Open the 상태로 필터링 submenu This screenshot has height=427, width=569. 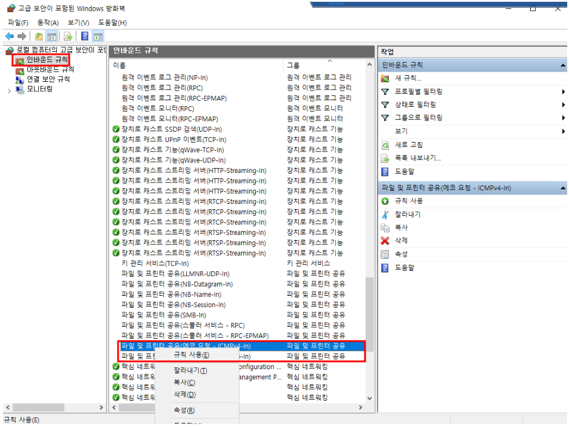pos(563,104)
